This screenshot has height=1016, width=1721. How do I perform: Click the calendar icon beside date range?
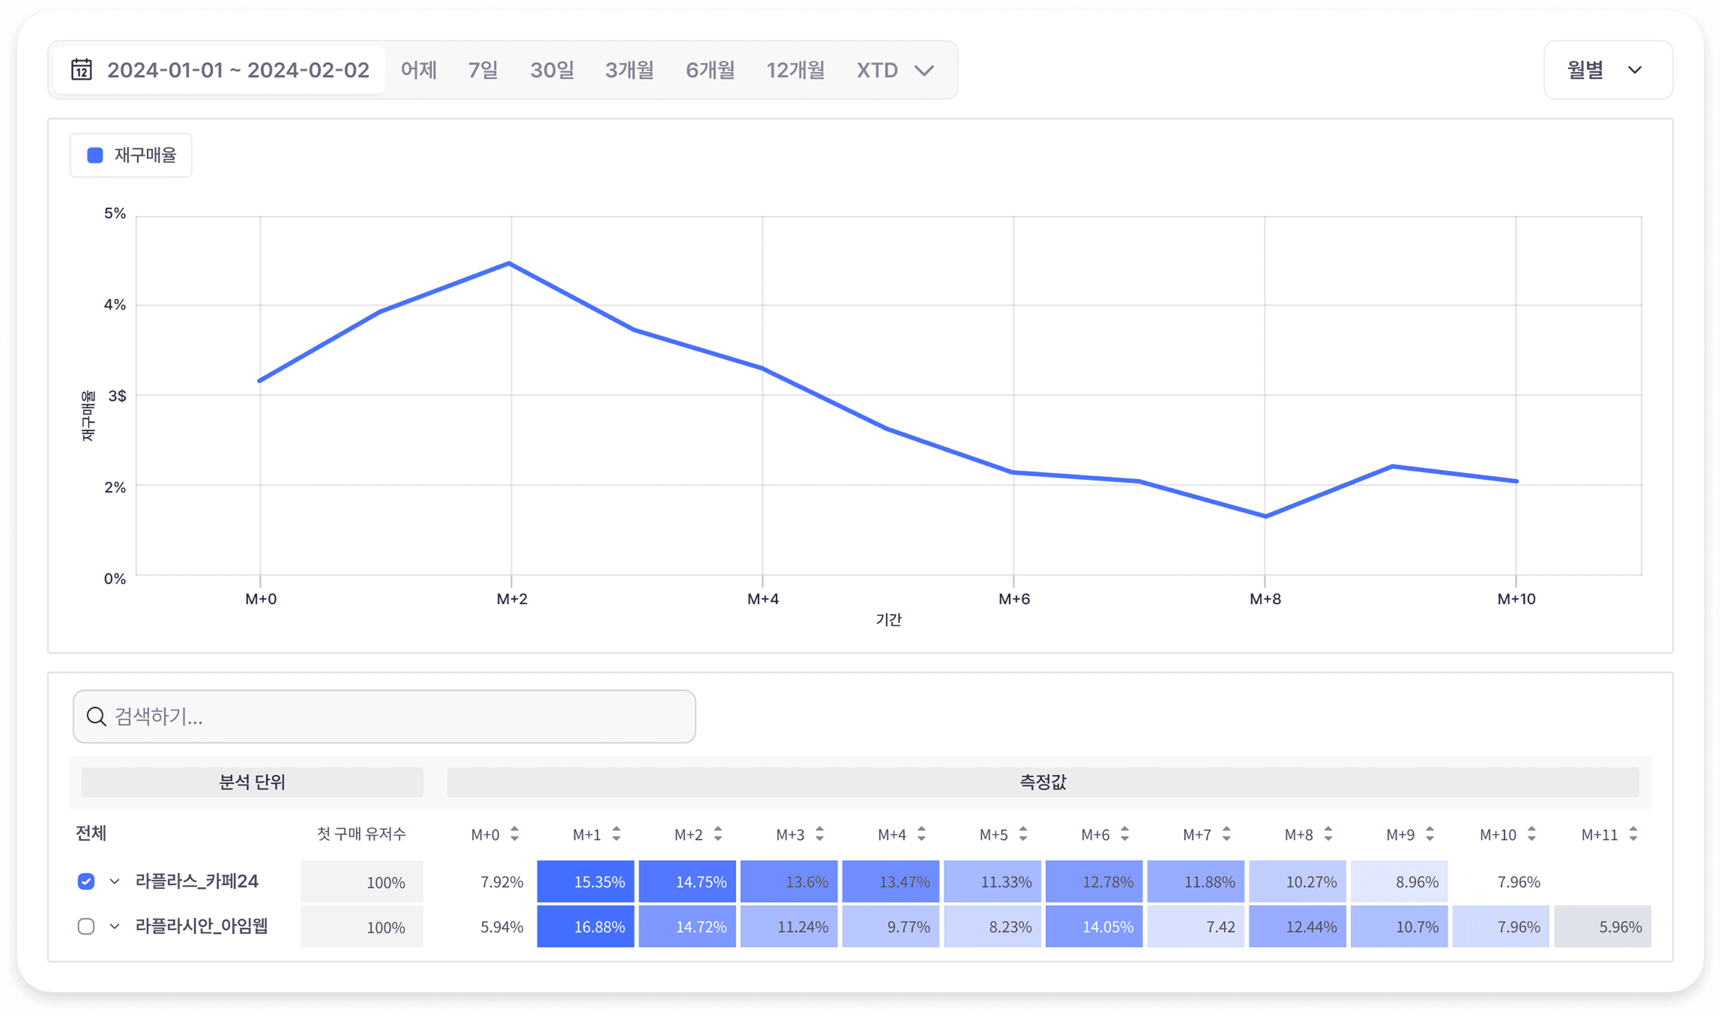click(82, 70)
